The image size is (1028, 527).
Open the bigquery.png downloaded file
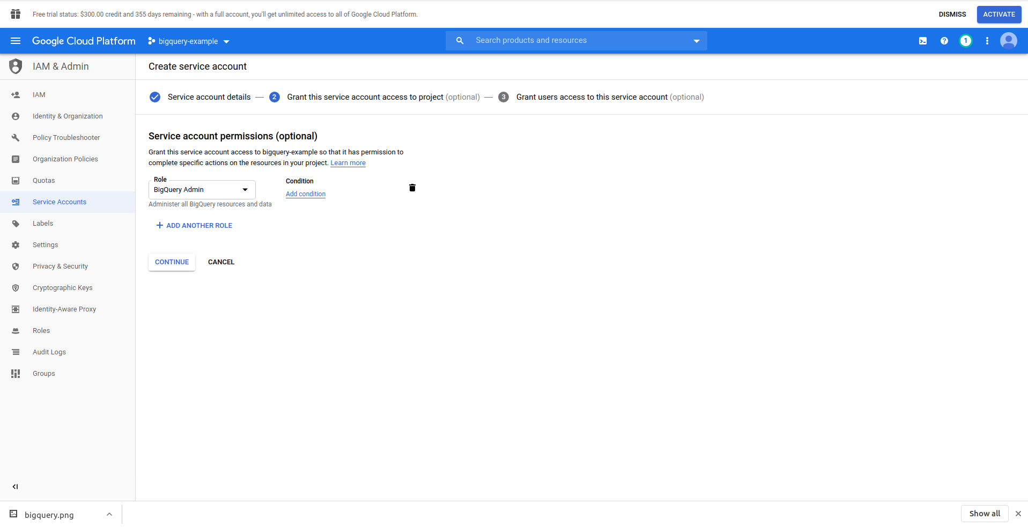(x=49, y=515)
